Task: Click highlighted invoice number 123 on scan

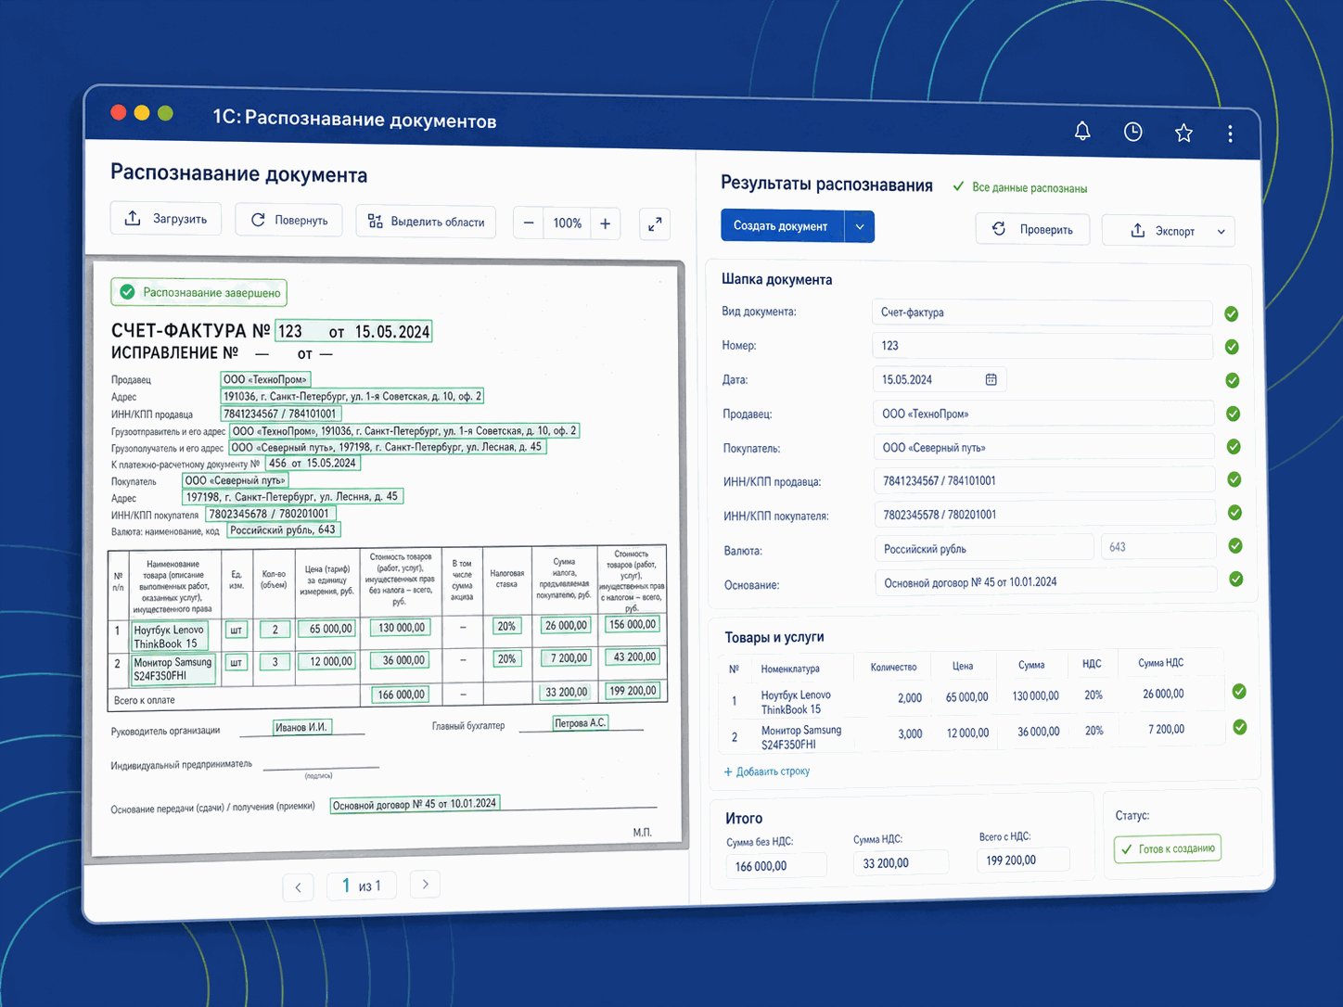Action: click(289, 331)
